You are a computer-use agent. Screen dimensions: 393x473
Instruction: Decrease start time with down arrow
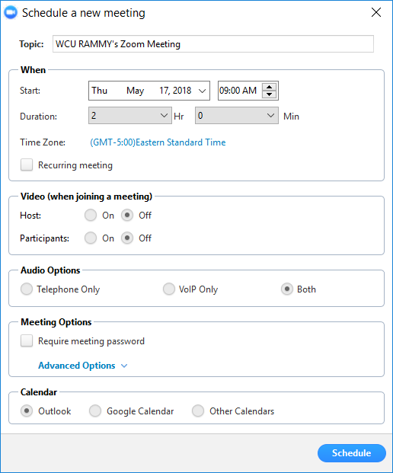pyautogui.click(x=270, y=94)
